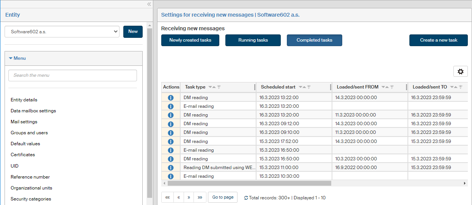472x205 pixels.
Task: Sort Scheduled start column descending
Action: coord(301,87)
